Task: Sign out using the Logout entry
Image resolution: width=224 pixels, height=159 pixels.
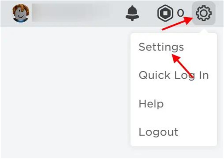Action: pos(159,132)
